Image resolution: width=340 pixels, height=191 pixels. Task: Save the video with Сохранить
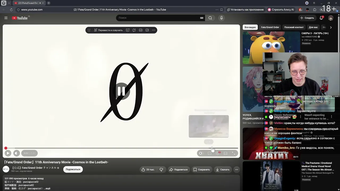click(x=202, y=170)
